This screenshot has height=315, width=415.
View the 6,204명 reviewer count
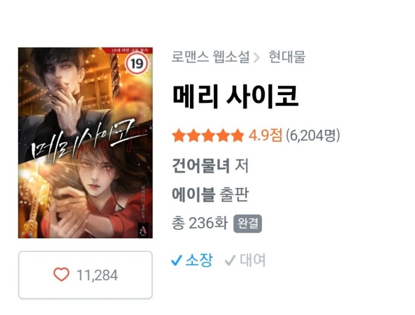[313, 135]
